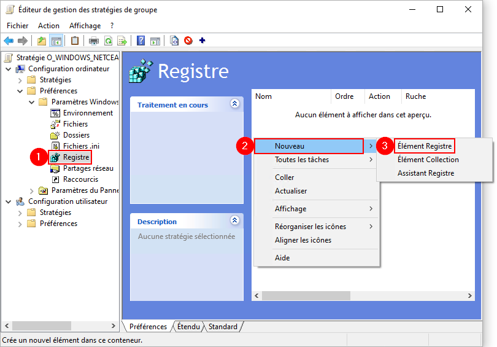Viewport: 497px width, 347px height.
Task: Click the red Disable item icon
Action: [188, 41]
